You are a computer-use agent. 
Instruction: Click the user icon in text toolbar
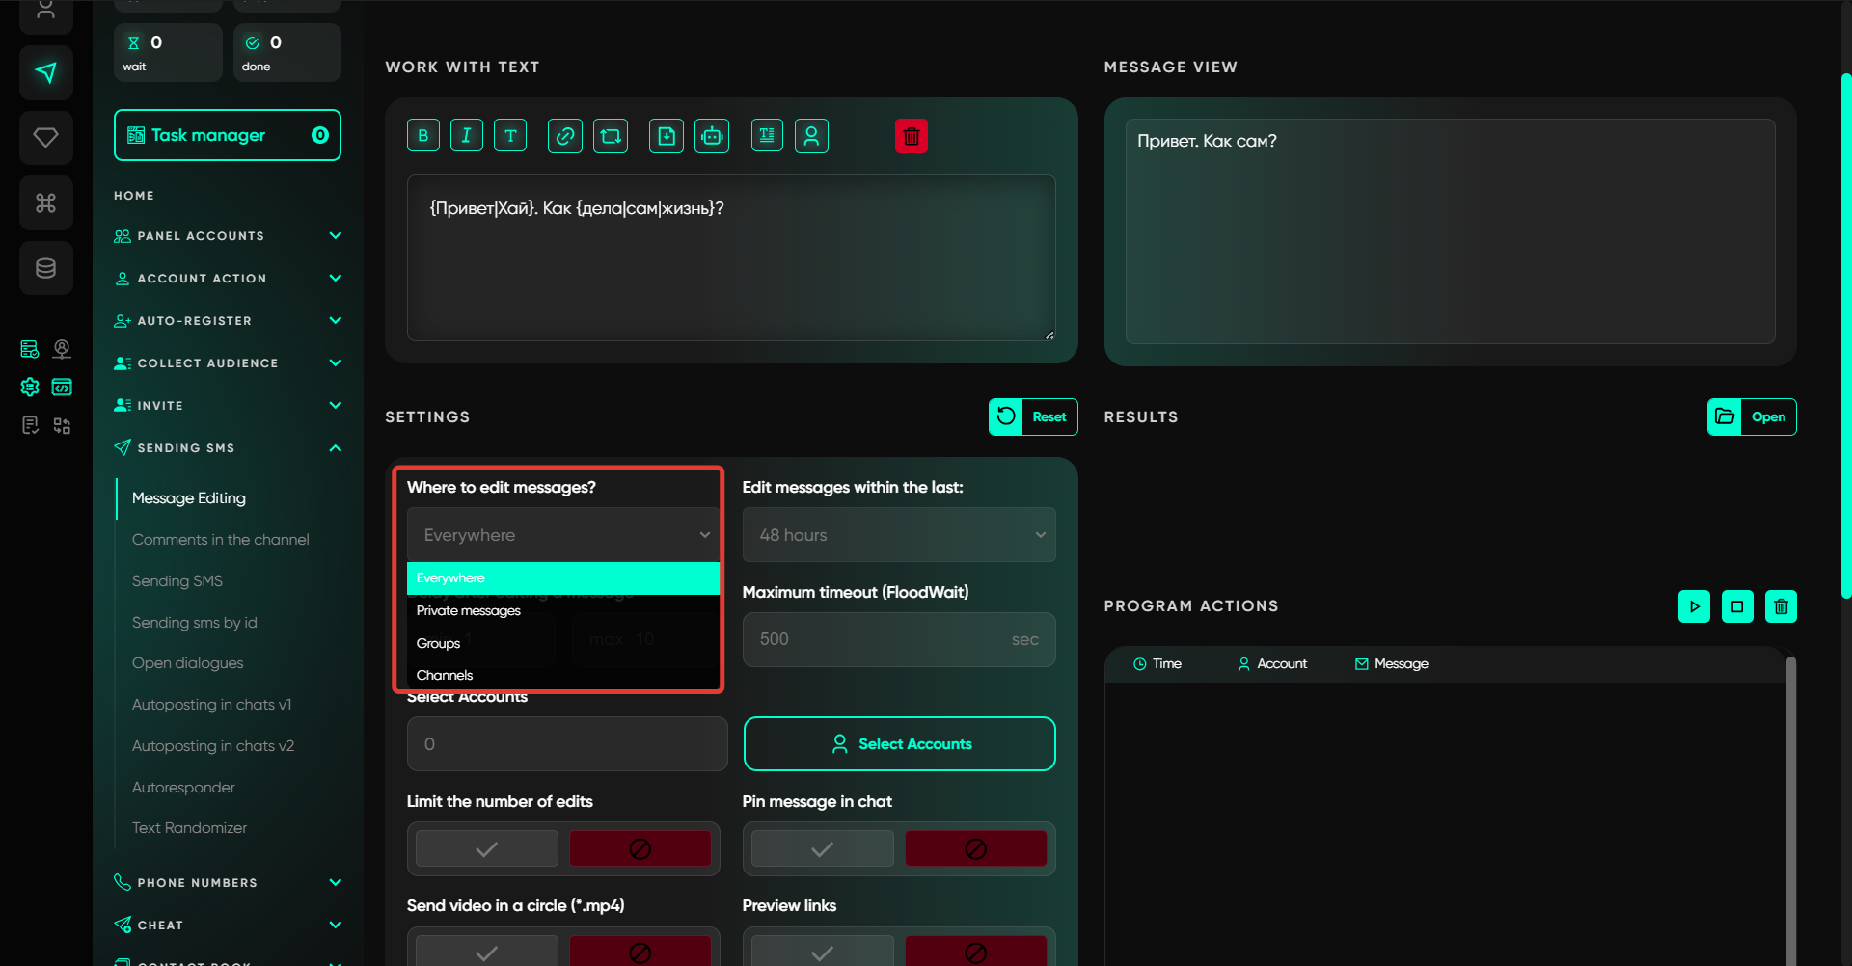click(811, 136)
